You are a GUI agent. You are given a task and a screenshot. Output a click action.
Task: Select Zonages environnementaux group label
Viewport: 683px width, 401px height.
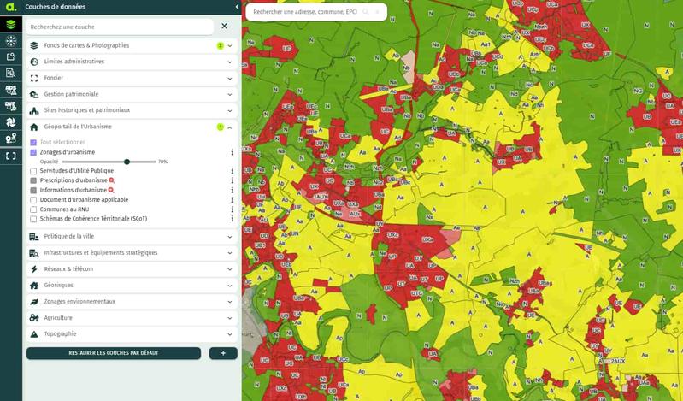click(x=79, y=301)
